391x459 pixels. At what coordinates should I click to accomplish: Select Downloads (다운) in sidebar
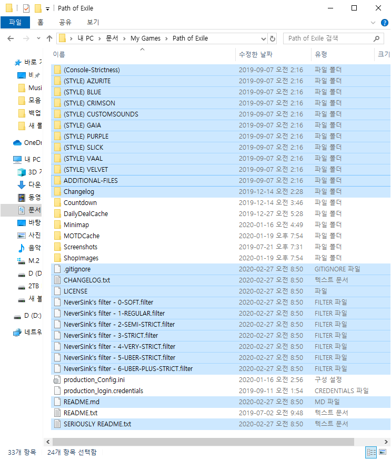click(29, 185)
